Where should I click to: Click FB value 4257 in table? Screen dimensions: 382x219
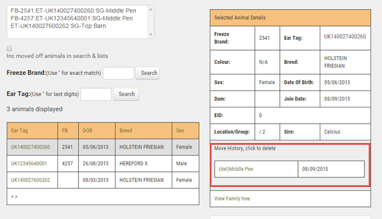point(67,163)
